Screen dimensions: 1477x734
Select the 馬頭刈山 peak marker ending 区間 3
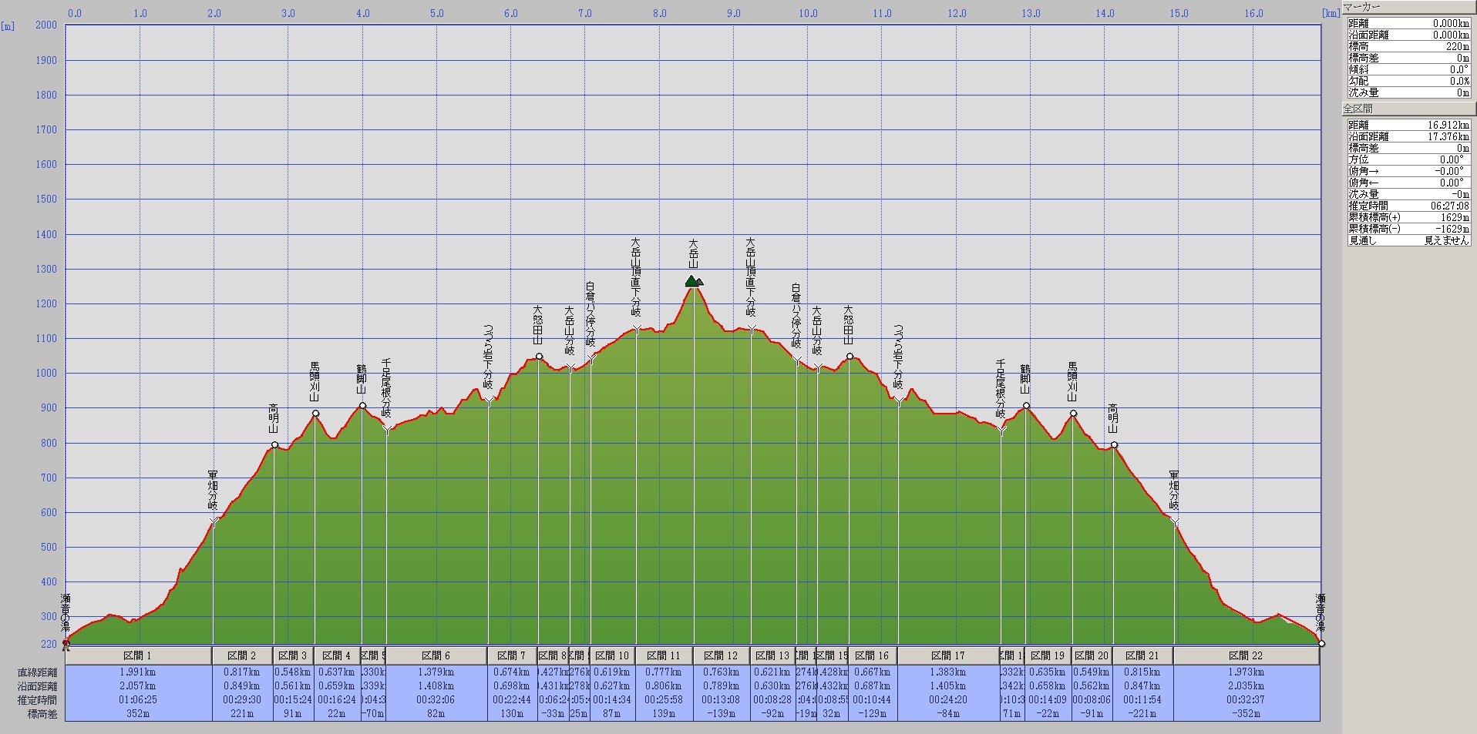tap(315, 414)
